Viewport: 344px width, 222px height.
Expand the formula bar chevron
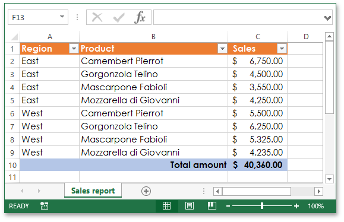[327, 18]
